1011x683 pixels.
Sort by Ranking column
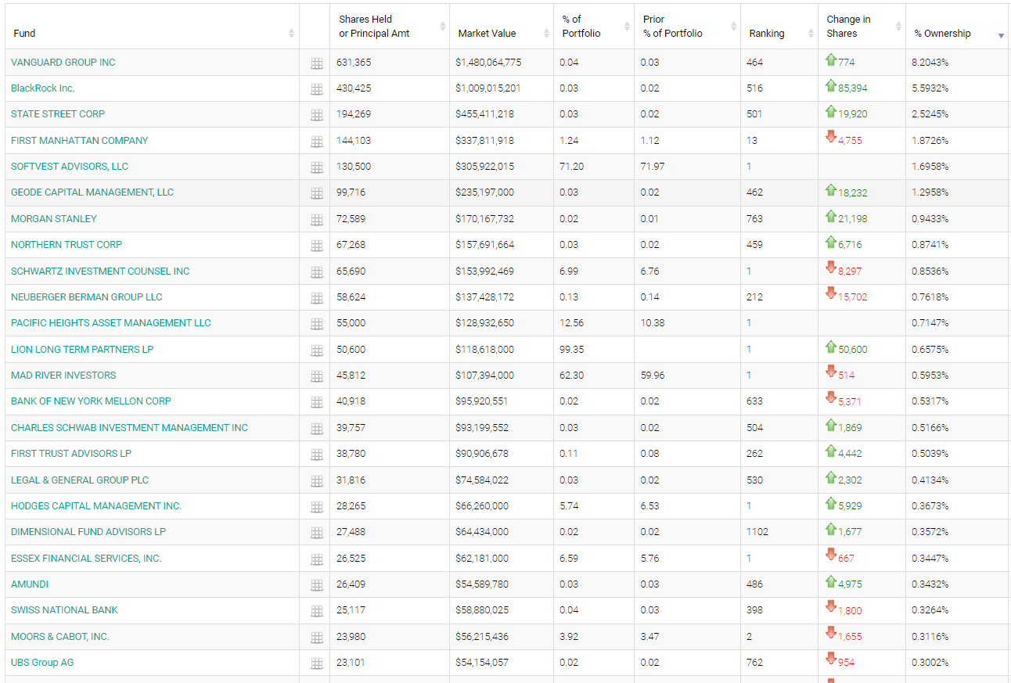pos(779,27)
